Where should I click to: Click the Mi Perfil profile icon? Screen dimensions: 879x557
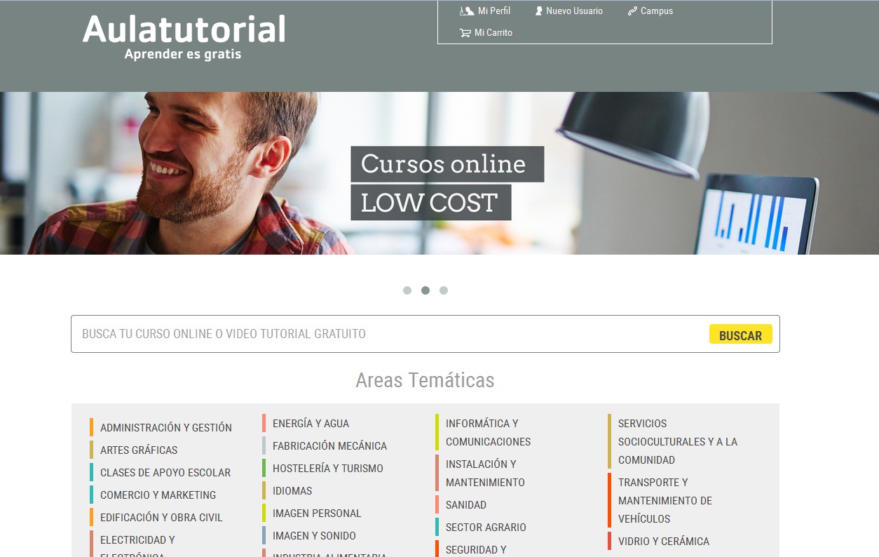pos(466,11)
